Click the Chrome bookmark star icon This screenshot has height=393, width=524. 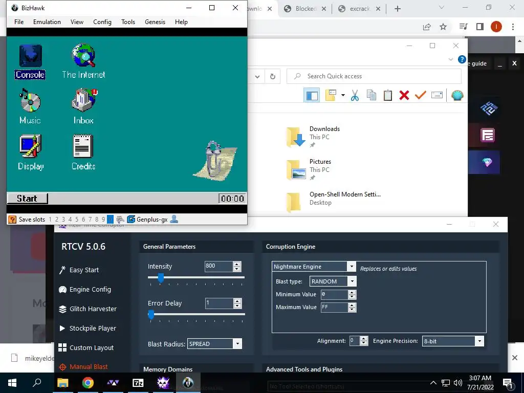[443, 27]
